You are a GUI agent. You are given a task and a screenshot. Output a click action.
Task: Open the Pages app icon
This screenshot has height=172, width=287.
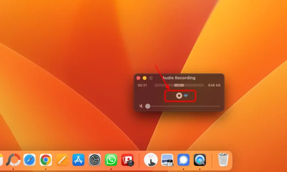(62, 160)
